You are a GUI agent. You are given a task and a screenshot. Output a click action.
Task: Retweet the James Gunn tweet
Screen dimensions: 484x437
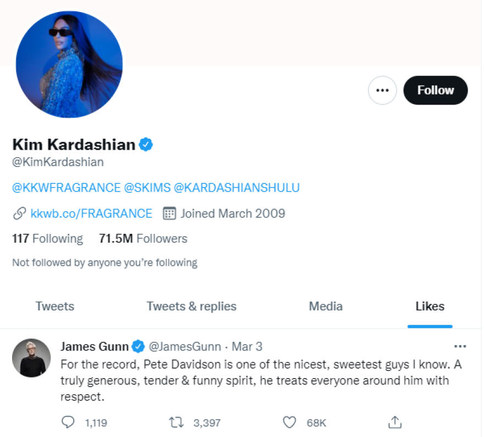[176, 422]
